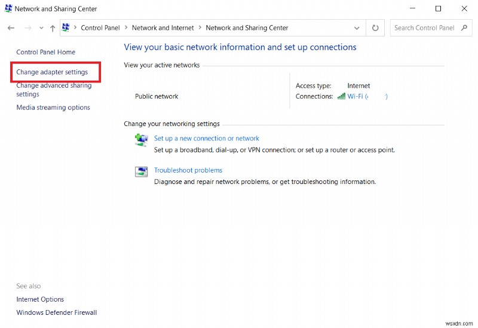The height and width of the screenshot is (328, 478).
Task: Click the Troubleshoot problems icon
Action: 141,172
